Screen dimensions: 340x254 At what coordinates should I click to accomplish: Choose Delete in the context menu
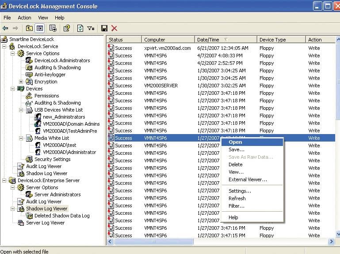coord(252,164)
